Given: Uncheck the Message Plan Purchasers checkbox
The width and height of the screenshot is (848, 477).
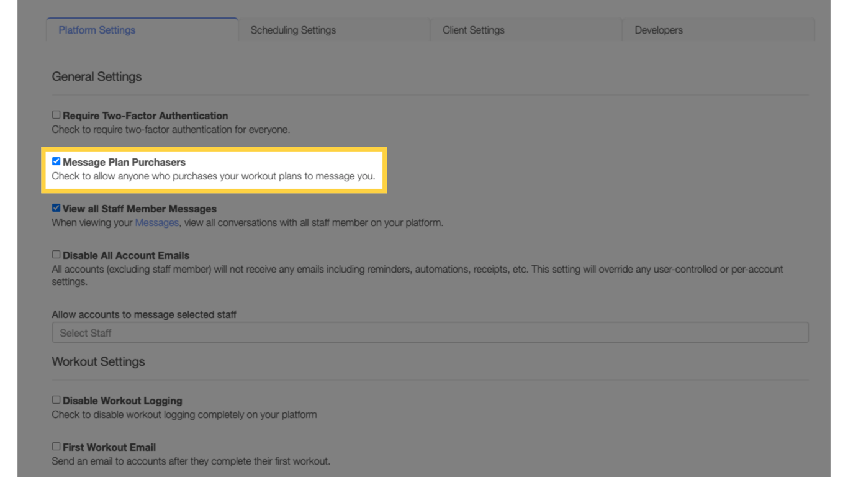Looking at the screenshot, I should click(56, 161).
